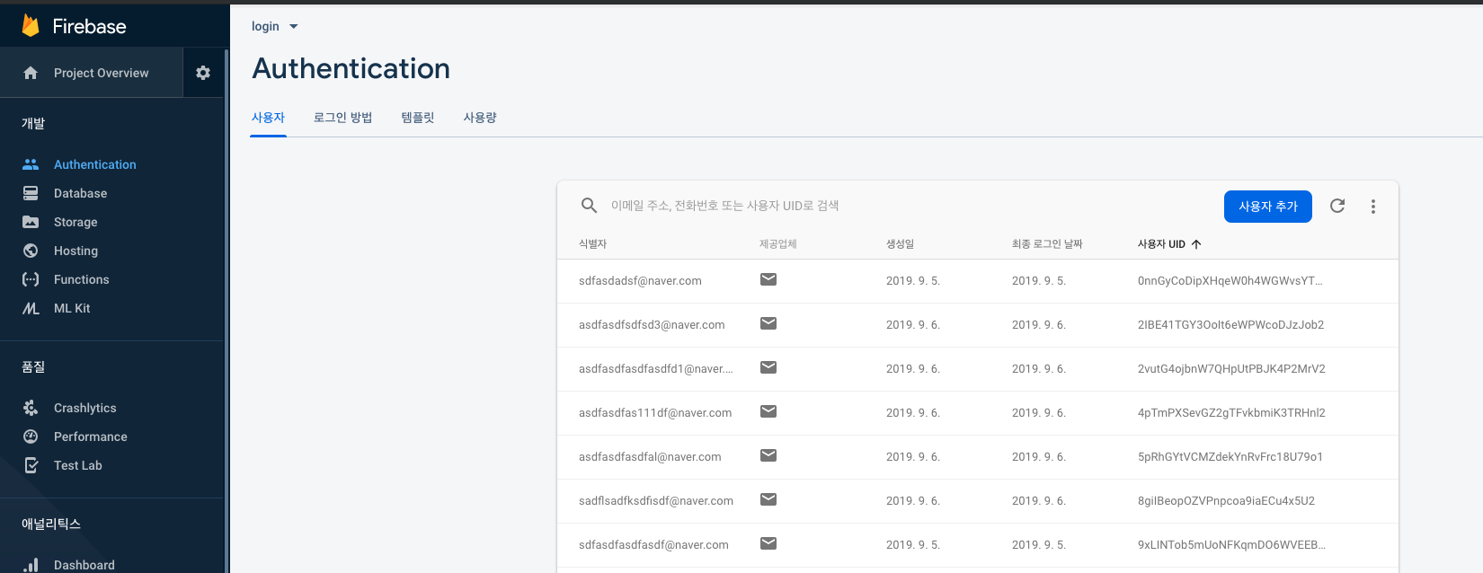Click the 제공업체 column header
This screenshot has width=1483, height=573.
tap(778, 244)
